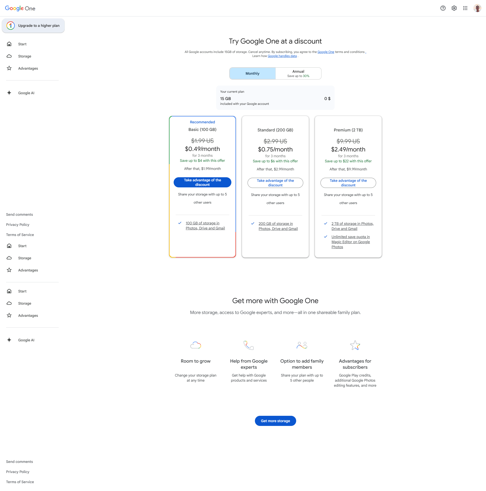Image resolution: width=486 pixels, height=491 pixels.
Task: Click the cloud icon above Room to grow
Action: [196, 345]
